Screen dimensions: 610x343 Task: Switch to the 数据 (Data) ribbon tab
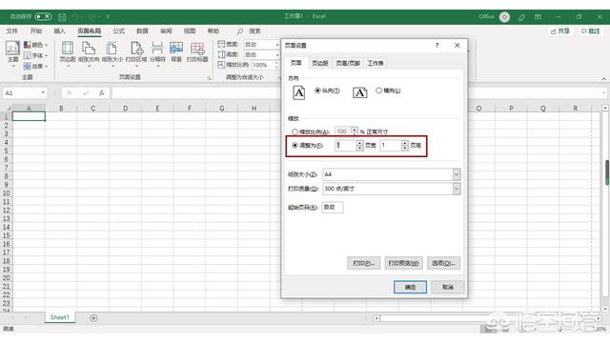click(x=142, y=31)
